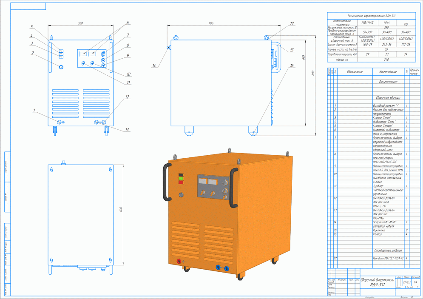The width and height of the screenshot is (423, 299).
Task: Click the round connector on the front view
Action: point(61,67)
